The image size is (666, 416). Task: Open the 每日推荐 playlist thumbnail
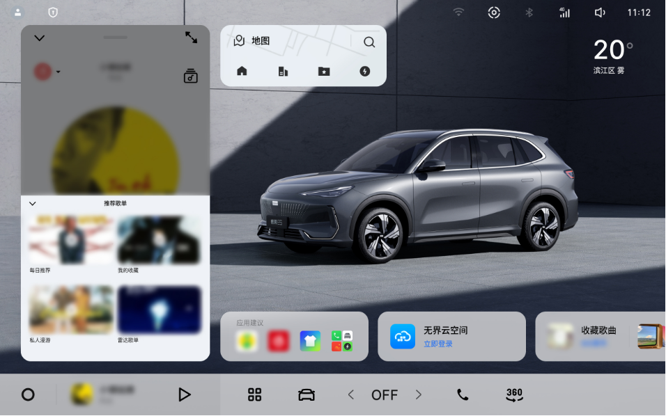coord(71,240)
